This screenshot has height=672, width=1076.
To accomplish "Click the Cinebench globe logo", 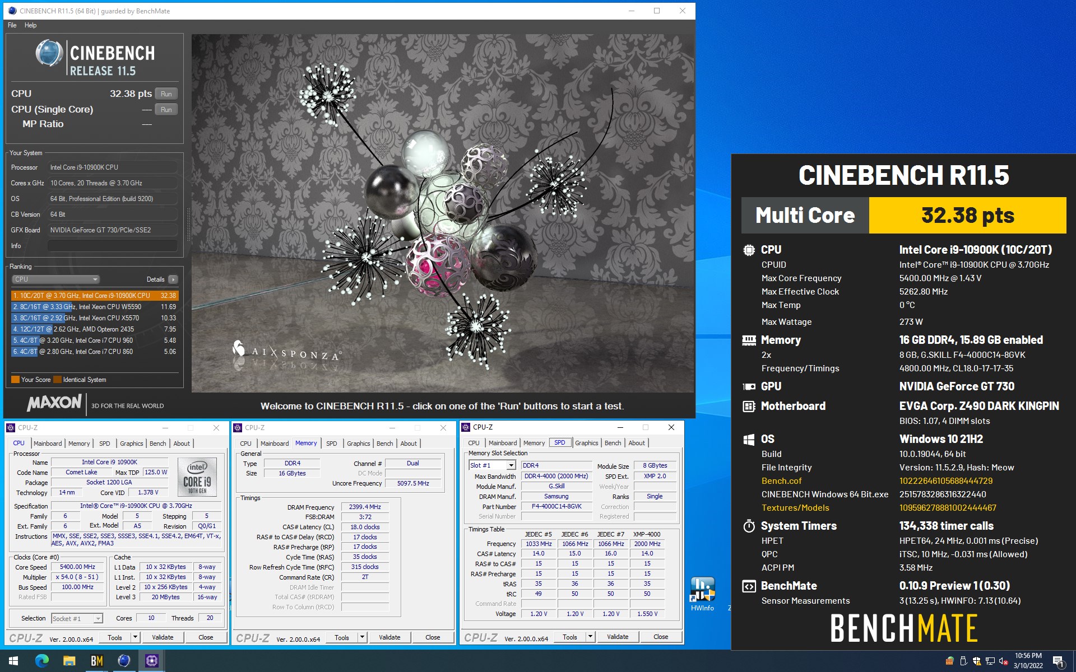I will pyautogui.click(x=49, y=54).
